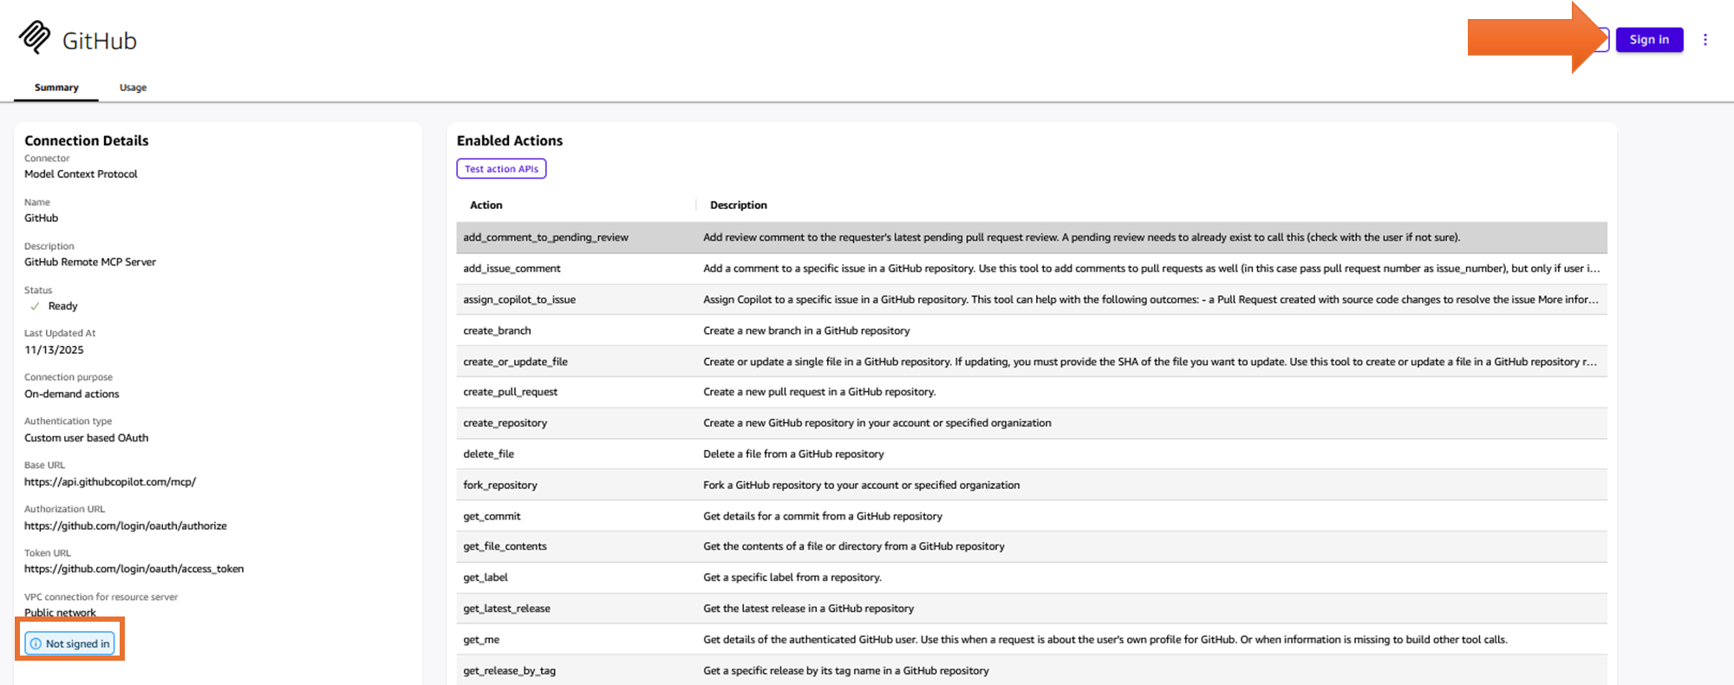Image resolution: width=1734 pixels, height=685 pixels.
Task: Switch to the Summary tab
Action: [x=56, y=88]
